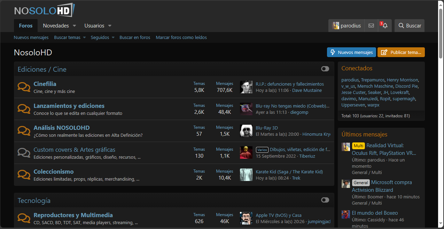Click the Custom covers forum icon

24,153
